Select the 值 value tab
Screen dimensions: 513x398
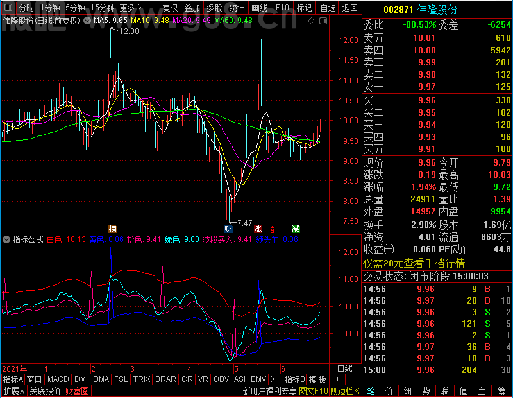coord(463,391)
